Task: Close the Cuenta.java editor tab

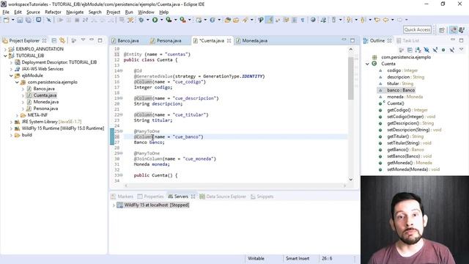Action: click(229, 41)
